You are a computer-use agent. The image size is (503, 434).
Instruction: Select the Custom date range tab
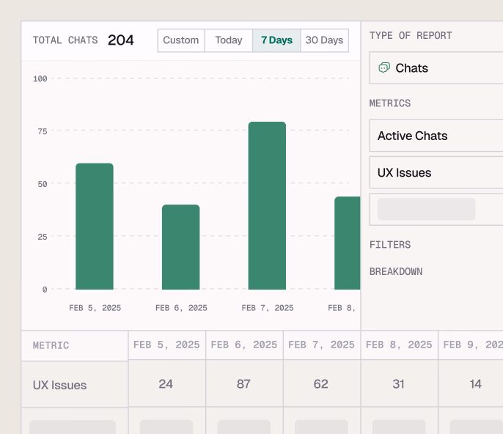point(181,40)
